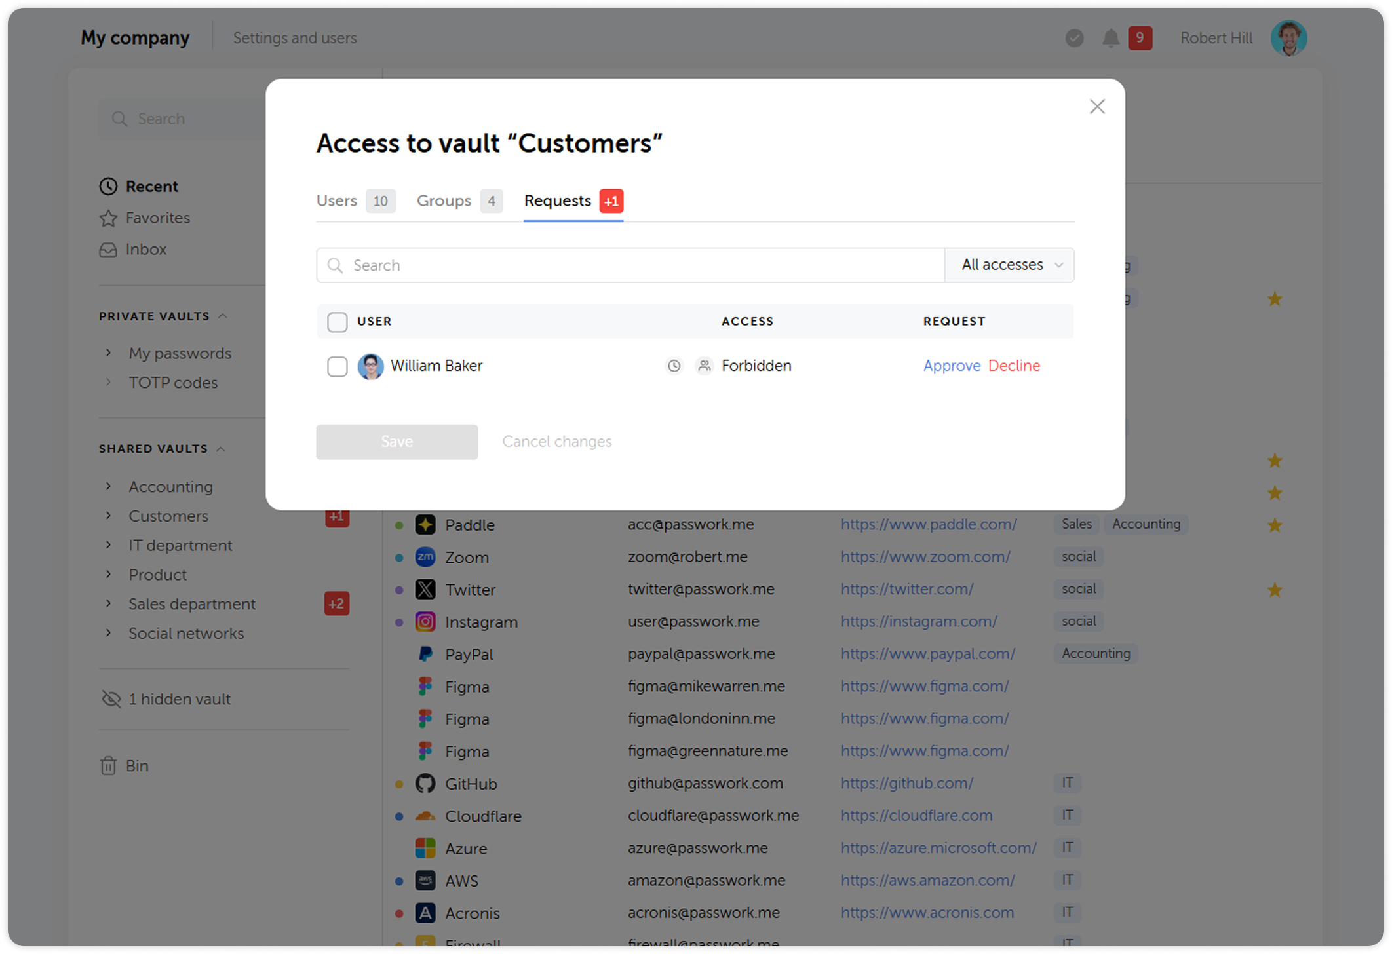Select all users with the header checkbox
Screen dimensions: 1392x954
337,322
